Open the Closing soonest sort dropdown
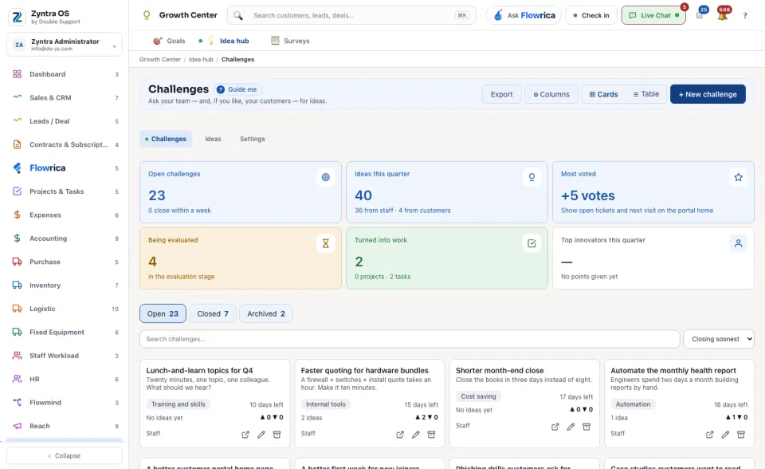The image size is (765, 469). click(719, 339)
